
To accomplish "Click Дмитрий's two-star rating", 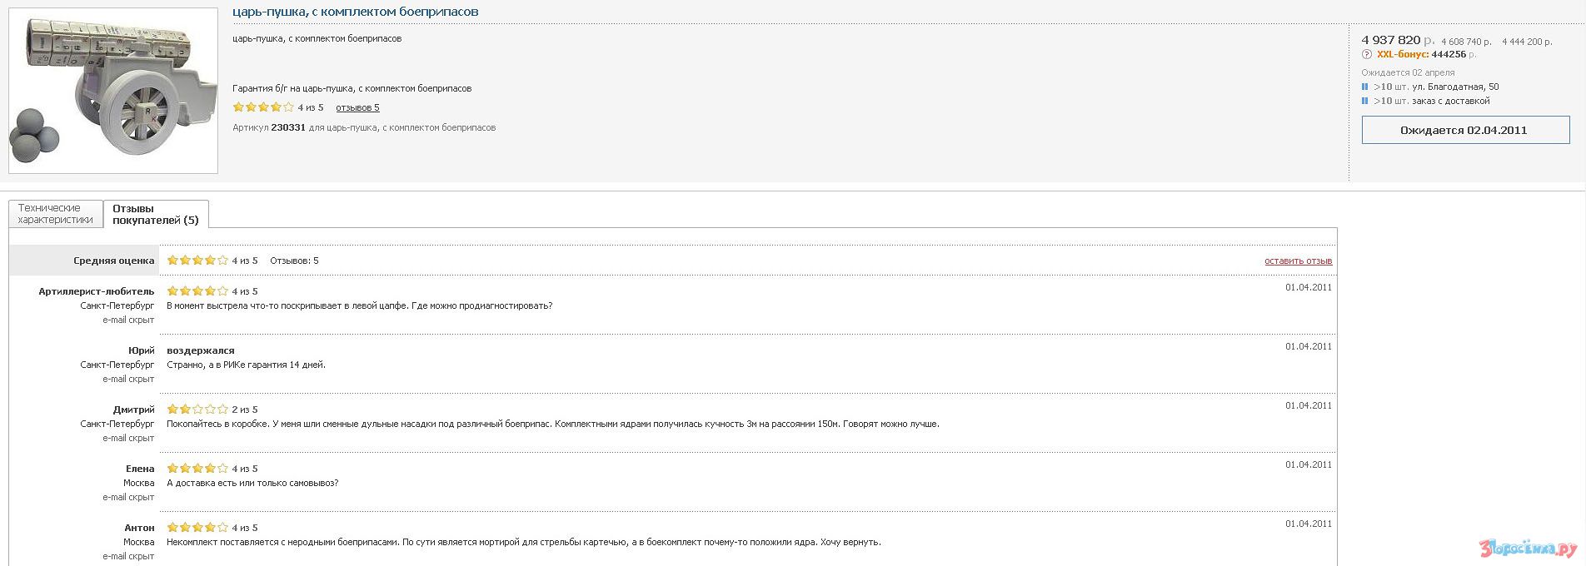I will point(197,410).
